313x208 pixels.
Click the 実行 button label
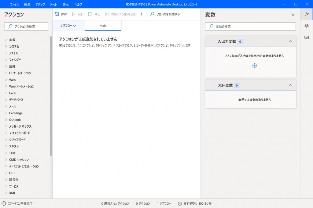[x=81, y=14]
